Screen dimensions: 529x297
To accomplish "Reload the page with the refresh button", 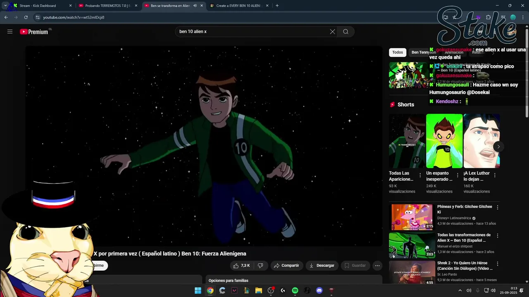I will coord(26,17).
